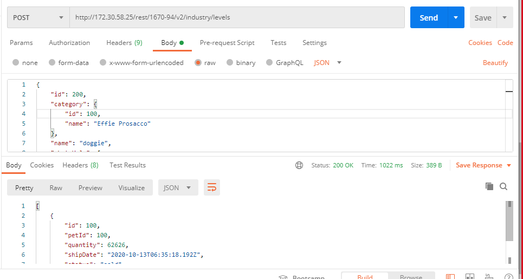
Task: Click the "doggie" name value in request body
Action: pos(95,144)
